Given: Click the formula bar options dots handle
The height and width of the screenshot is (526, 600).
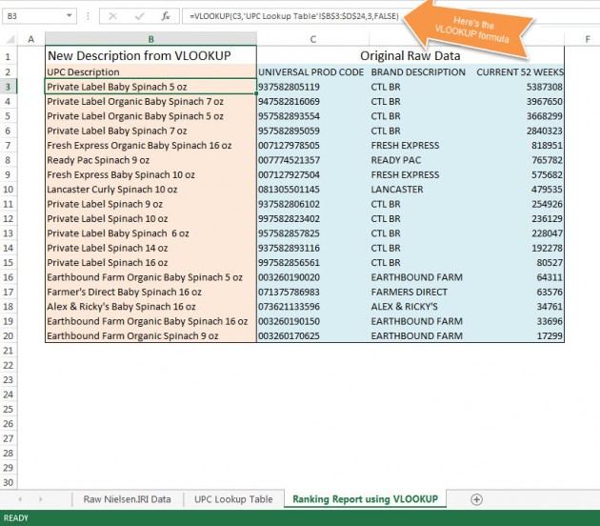Looking at the screenshot, I should [x=88, y=16].
